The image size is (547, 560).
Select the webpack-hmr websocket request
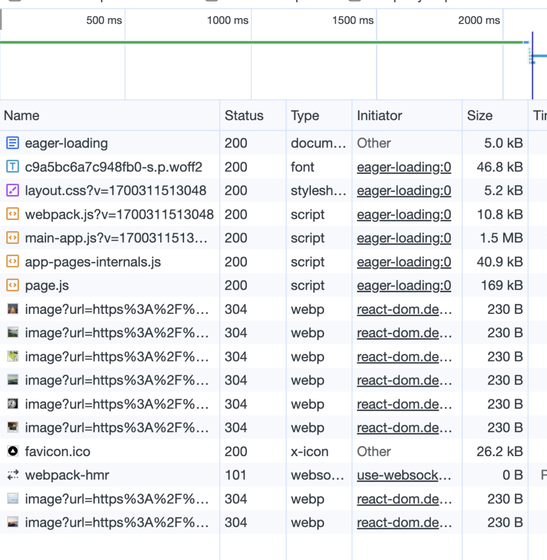67,475
